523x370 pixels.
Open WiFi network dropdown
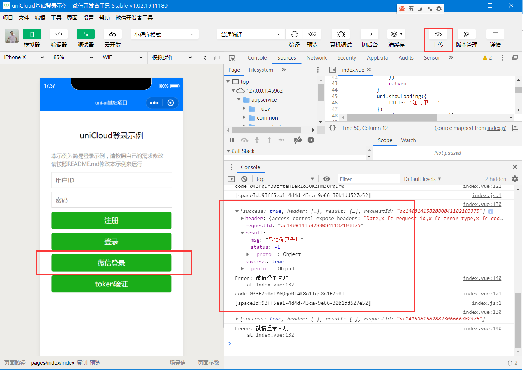coord(123,57)
